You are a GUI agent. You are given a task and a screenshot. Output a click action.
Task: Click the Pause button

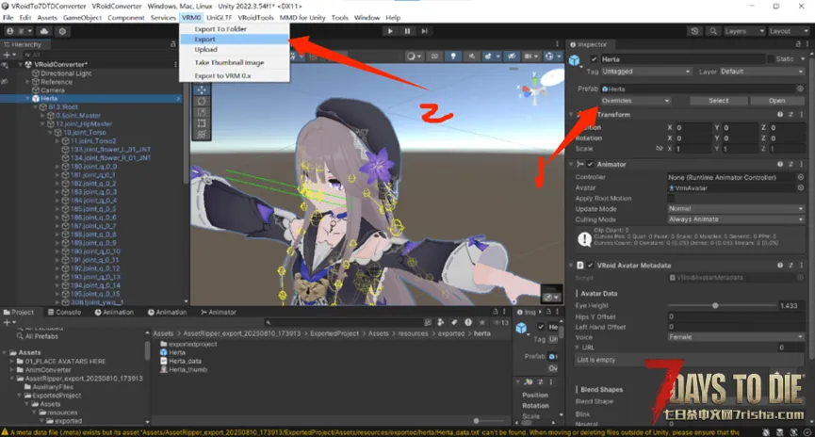click(407, 31)
